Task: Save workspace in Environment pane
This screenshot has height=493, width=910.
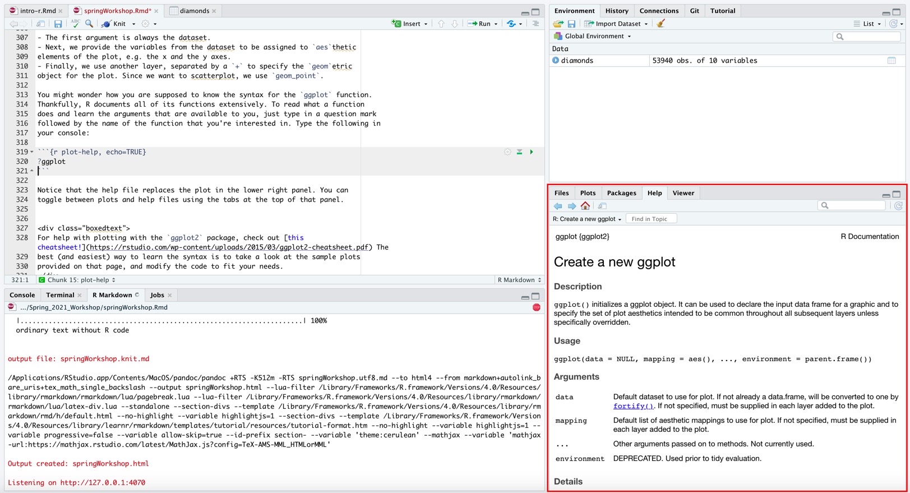Action: pos(571,24)
